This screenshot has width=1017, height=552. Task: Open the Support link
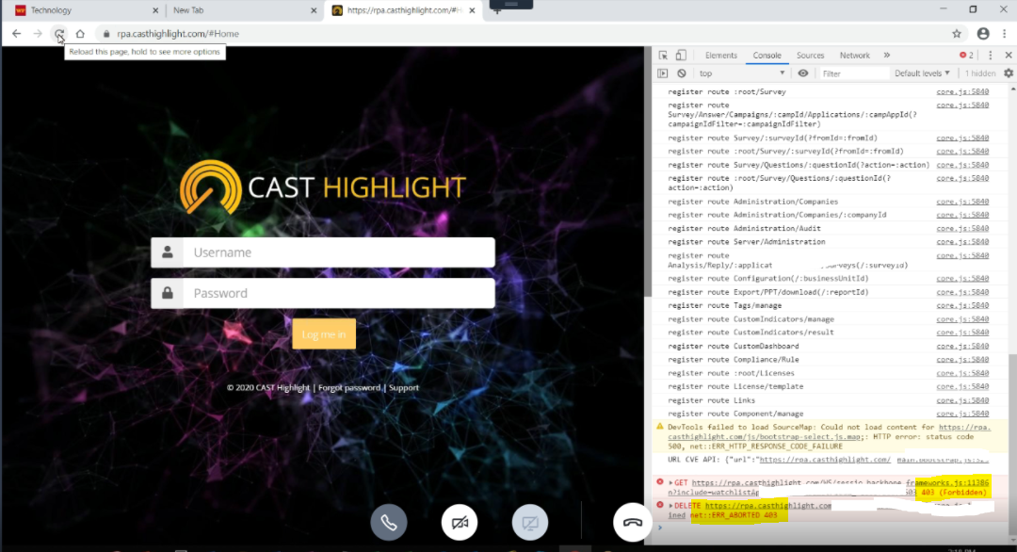[x=403, y=388]
